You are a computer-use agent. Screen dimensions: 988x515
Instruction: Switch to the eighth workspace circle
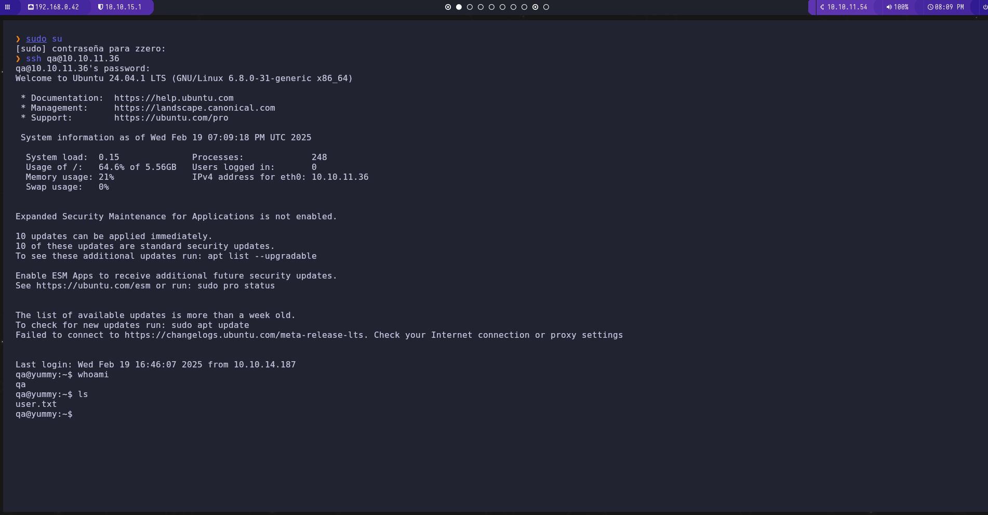[524, 7]
